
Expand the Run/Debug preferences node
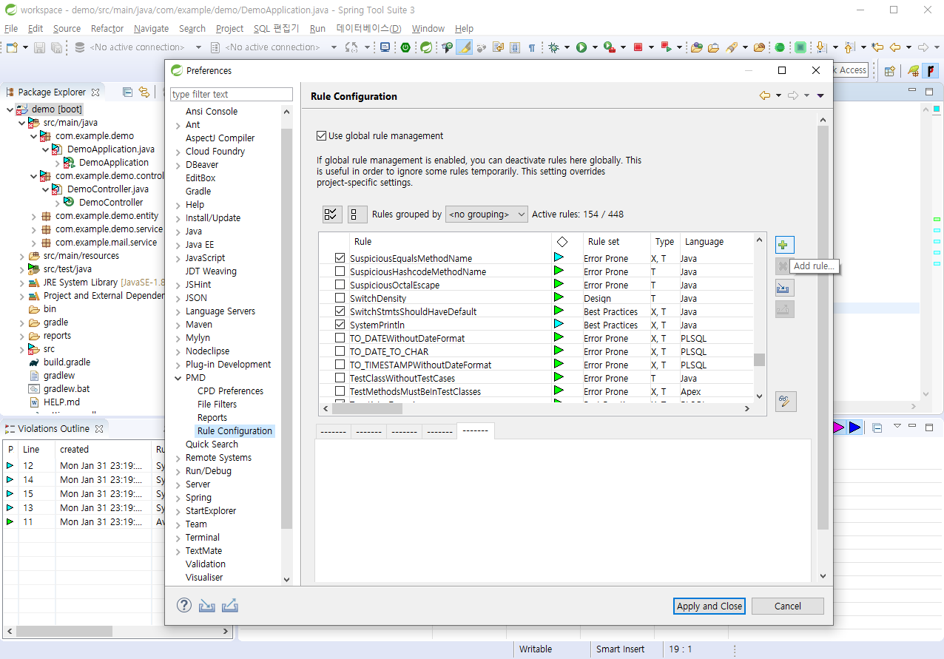pyautogui.click(x=178, y=471)
